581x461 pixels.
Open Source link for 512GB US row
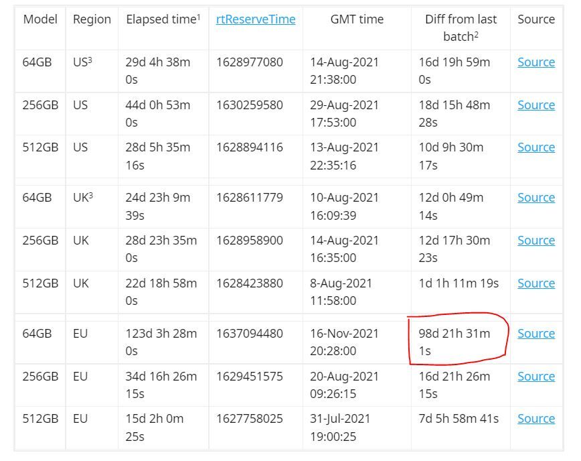[536, 147]
